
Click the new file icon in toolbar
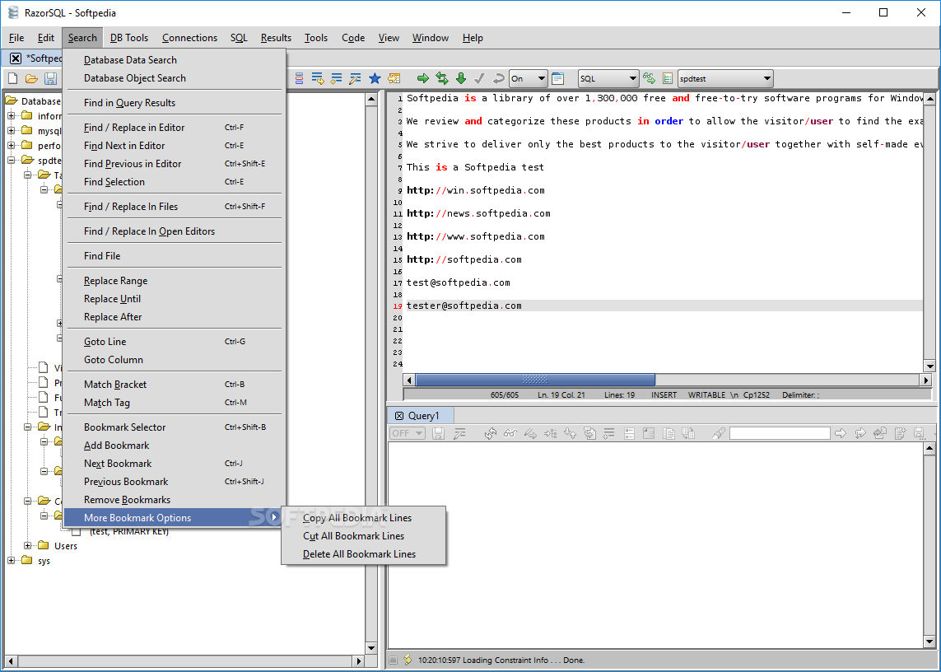tap(12, 78)
